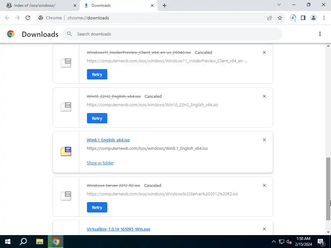331x248 pixels.
Task: Open Windows taskbar search
Action: click(23, 242)
